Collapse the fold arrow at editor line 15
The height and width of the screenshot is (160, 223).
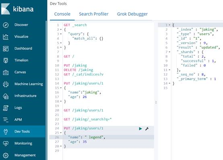coord(61,88)
